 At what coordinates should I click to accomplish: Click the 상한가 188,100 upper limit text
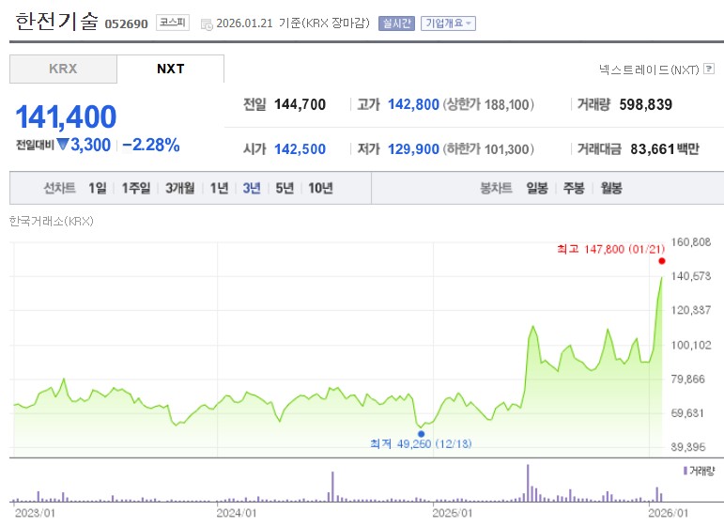click(x=488, y=104)
